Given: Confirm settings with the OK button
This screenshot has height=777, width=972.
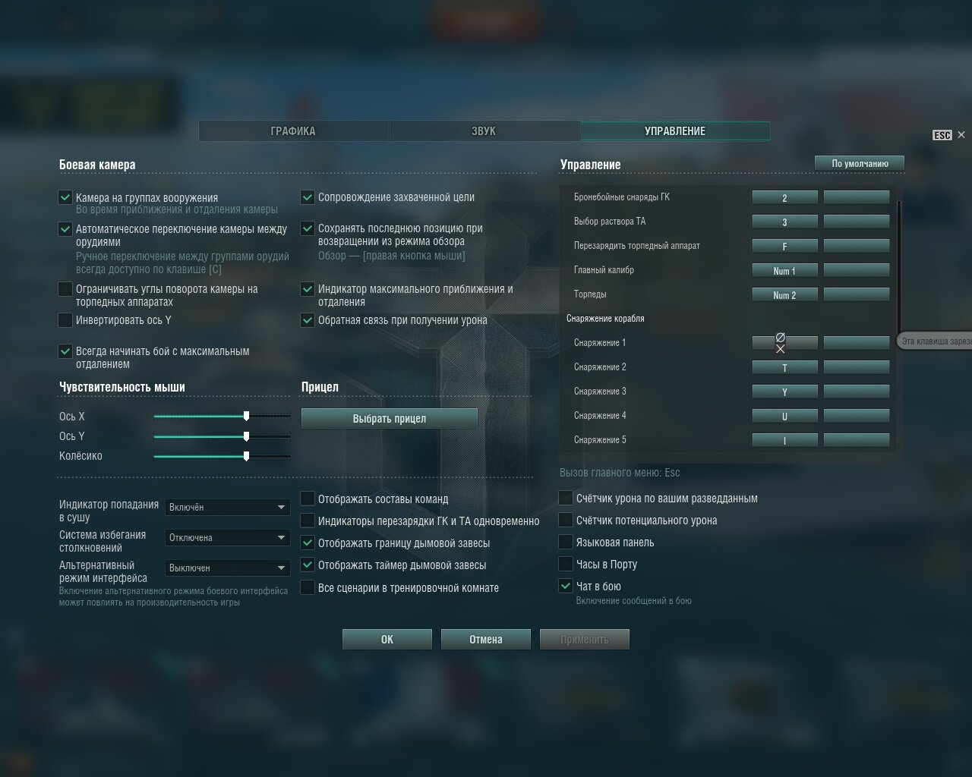Looking at the screenshot, I should [x=387, y=639].
